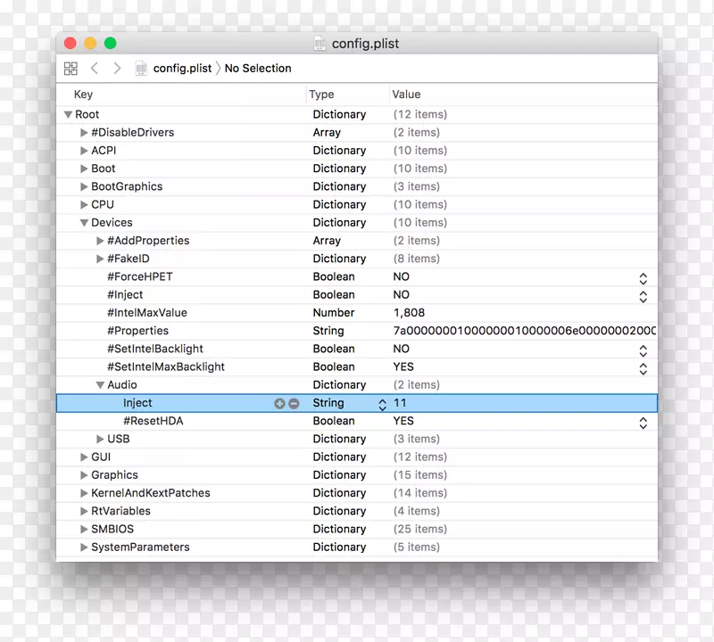Image resolution: width=714 pixels, height=642 pixels.
Task: Click the Value column header
Action: coord(406,95)
